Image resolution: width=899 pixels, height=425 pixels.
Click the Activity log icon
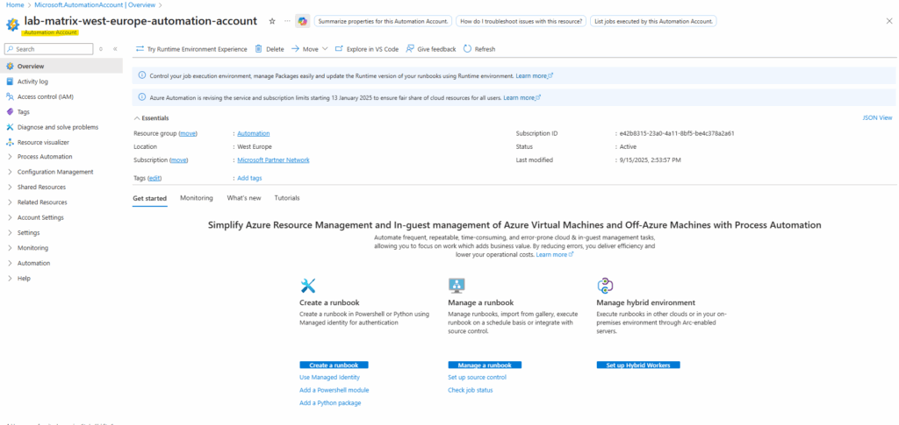coord(10,81)
